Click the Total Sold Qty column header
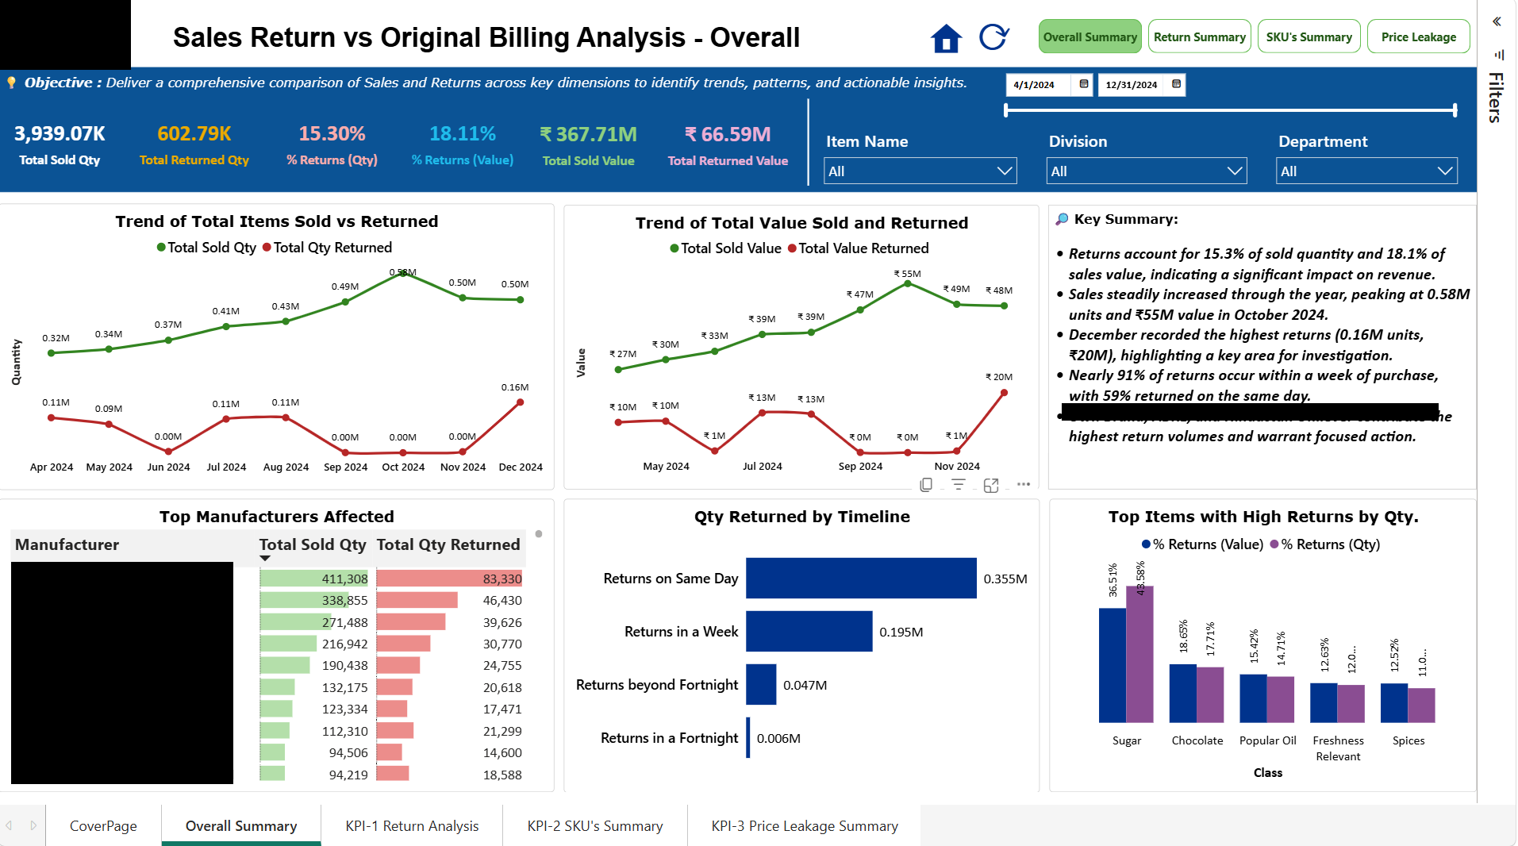This screenshot has height=846, width=1518. coord(313,544)
